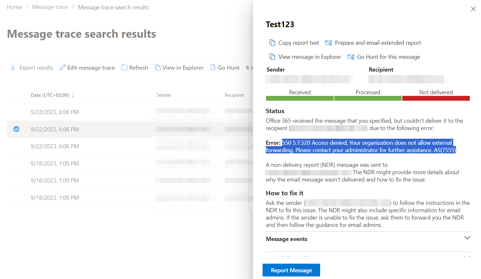Click the View message in Explorer icon

[272, 57]
